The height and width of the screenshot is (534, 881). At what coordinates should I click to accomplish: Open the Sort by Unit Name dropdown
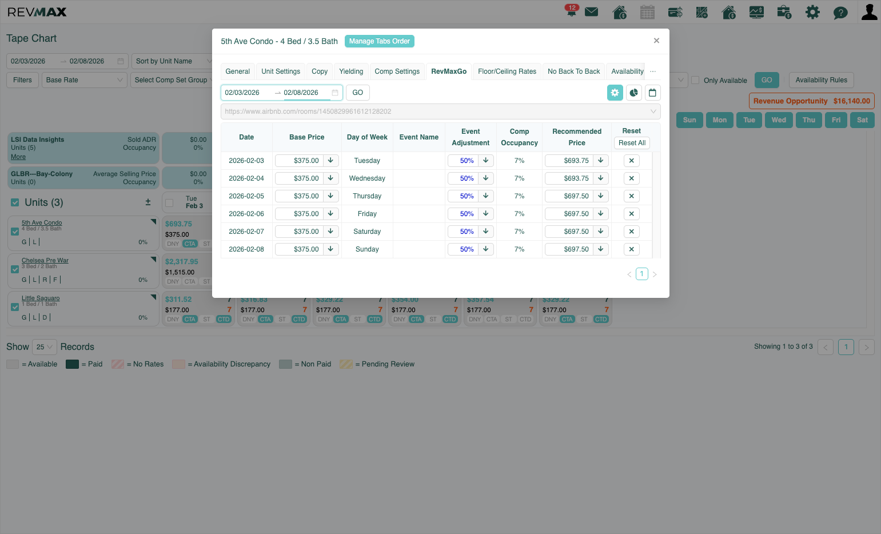[172, 61]
